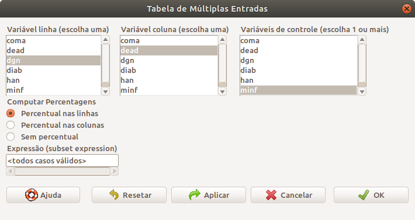Click the lifebuoy Ajuda help button
Viewport: 415px width, 220px height.
pyautogui.click(x=43, y=195)
